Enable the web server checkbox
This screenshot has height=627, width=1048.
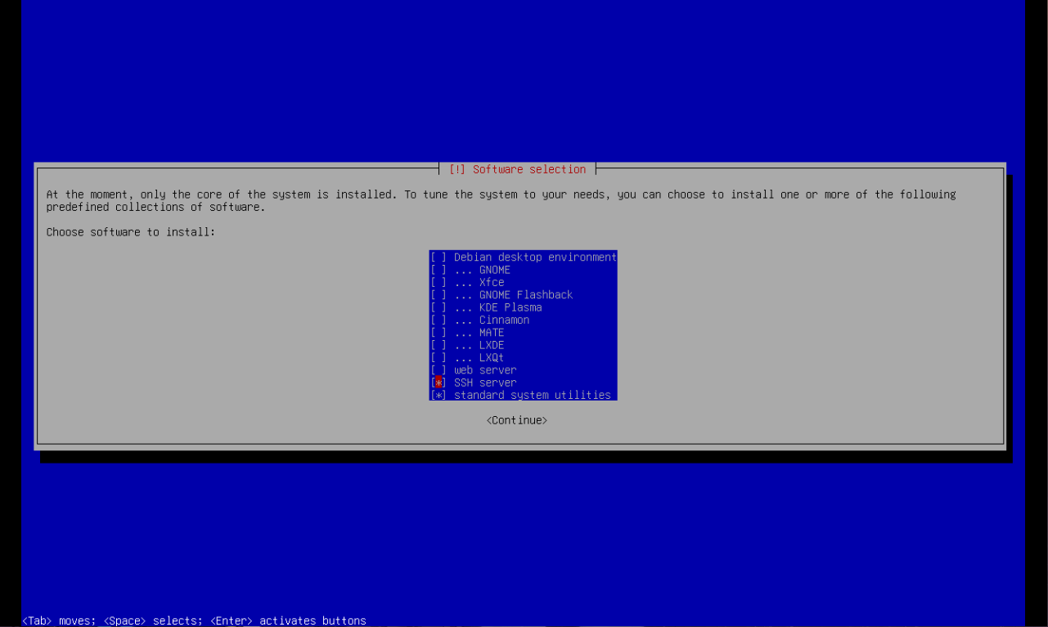point(439,370)
